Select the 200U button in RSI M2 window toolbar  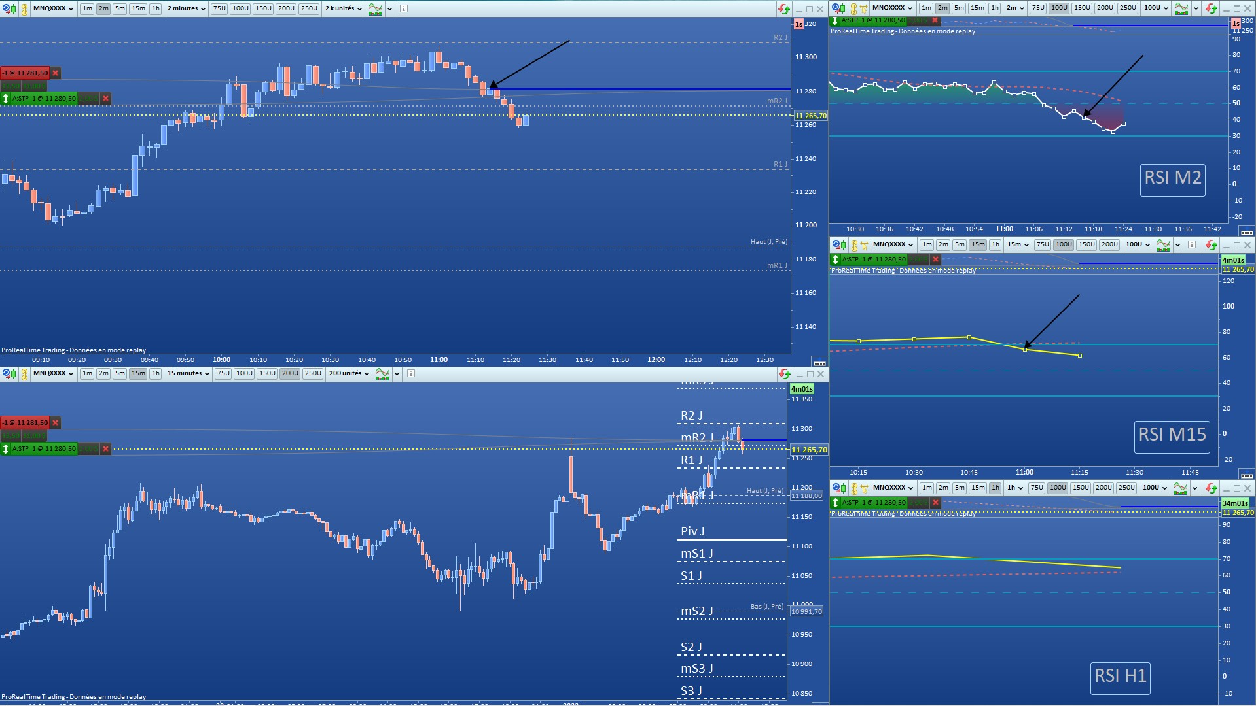click(x=1105, y=8)
